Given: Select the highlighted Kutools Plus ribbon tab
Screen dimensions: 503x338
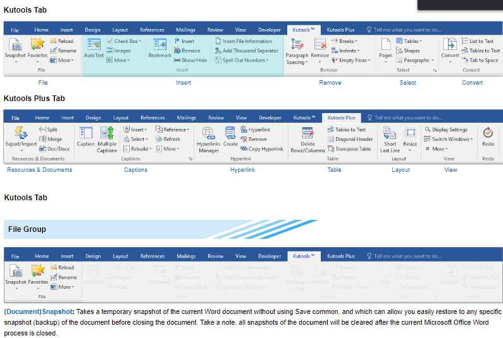Looking at the screenshot, I should coord(341,118).
